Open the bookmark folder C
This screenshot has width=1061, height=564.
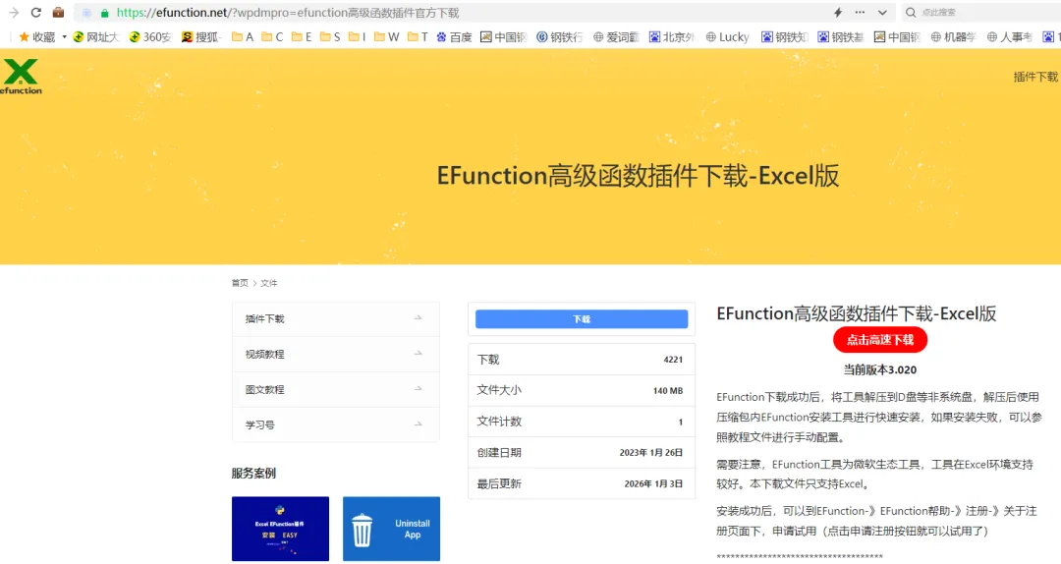coord(272,36)
